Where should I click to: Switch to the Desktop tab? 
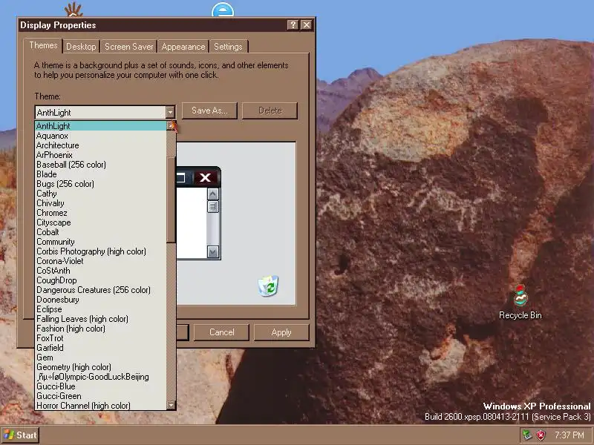(x=81, y=47)
